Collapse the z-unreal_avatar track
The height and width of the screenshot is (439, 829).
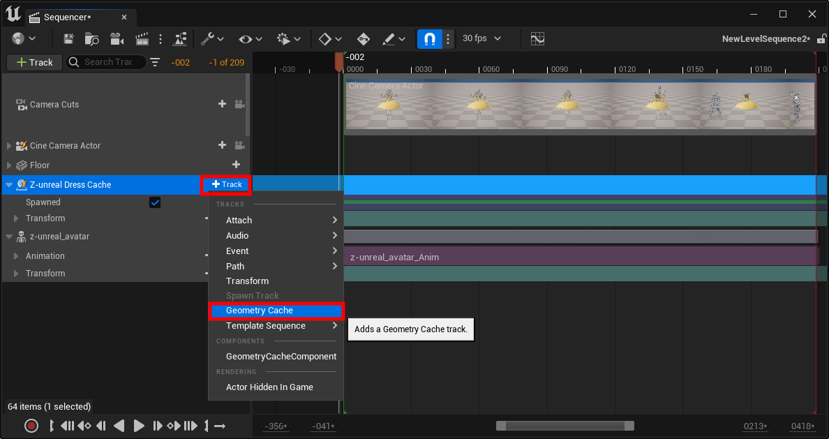pyautogui.click(x=9, y=237)
